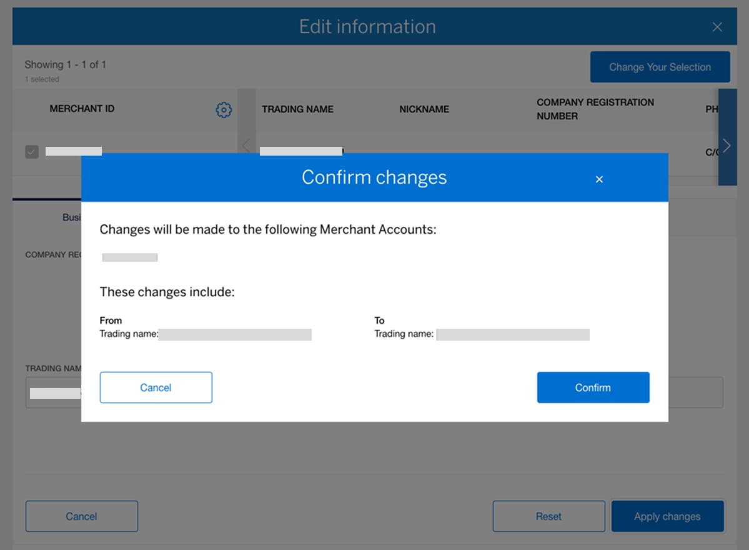Click the '1 selected' text
Screen dimensions: 749x550
pos(42,79)
